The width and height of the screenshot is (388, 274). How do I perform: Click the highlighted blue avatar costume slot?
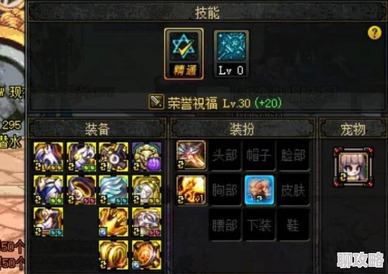click(x=259, y=190)
